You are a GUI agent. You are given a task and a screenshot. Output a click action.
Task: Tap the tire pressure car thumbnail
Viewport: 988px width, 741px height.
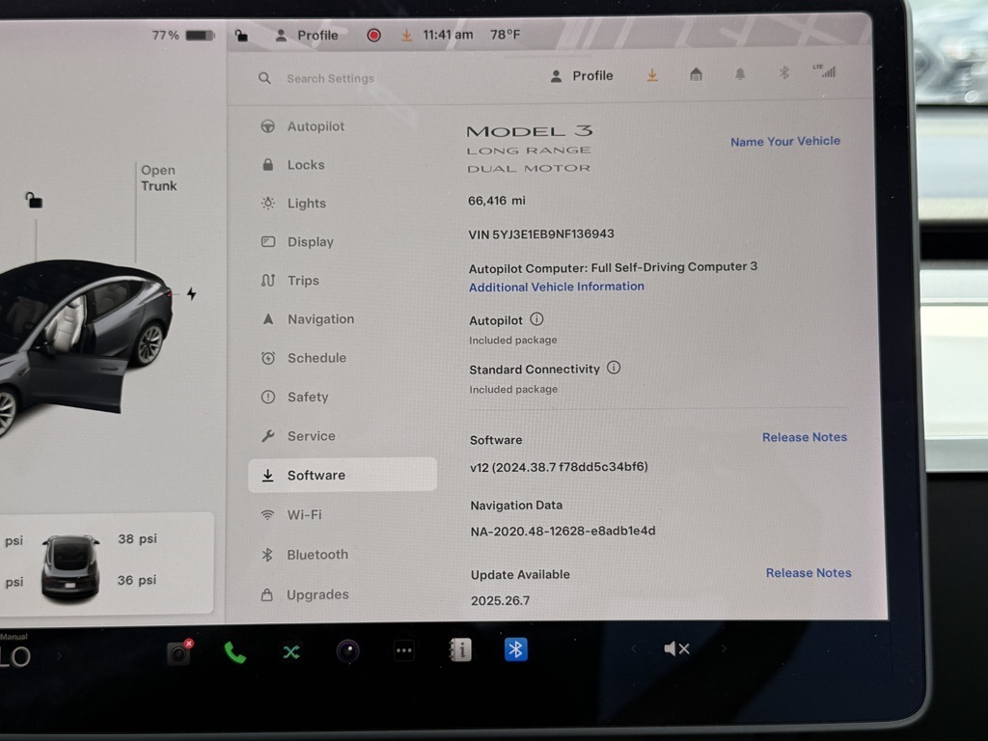point(70,566)
